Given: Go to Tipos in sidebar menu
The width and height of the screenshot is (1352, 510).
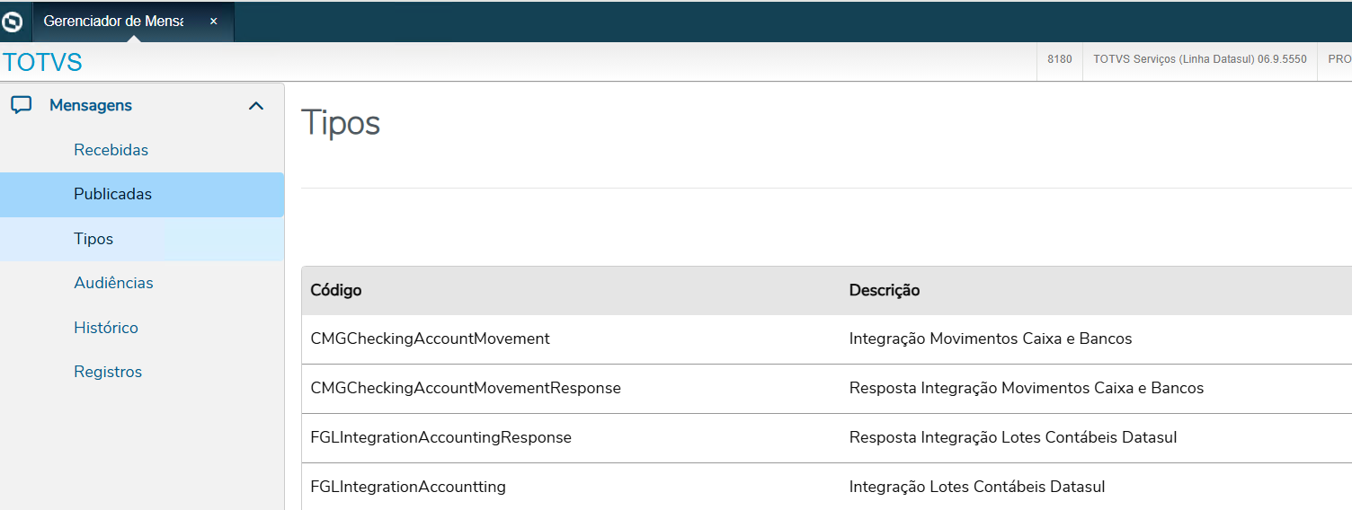Looking at the screenshot, I should pyautogui.click(x=93, y=239).
